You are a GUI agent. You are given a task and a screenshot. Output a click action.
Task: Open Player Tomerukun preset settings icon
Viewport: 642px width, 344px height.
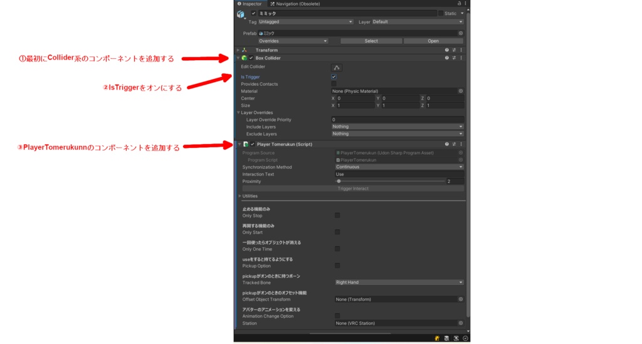coord(454,144)
